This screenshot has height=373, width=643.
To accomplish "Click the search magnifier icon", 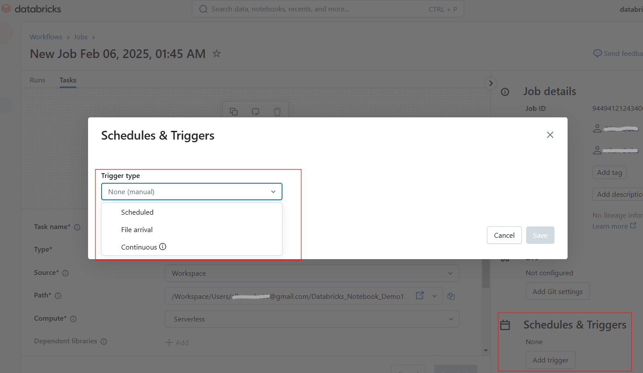I will click(203, 9).
